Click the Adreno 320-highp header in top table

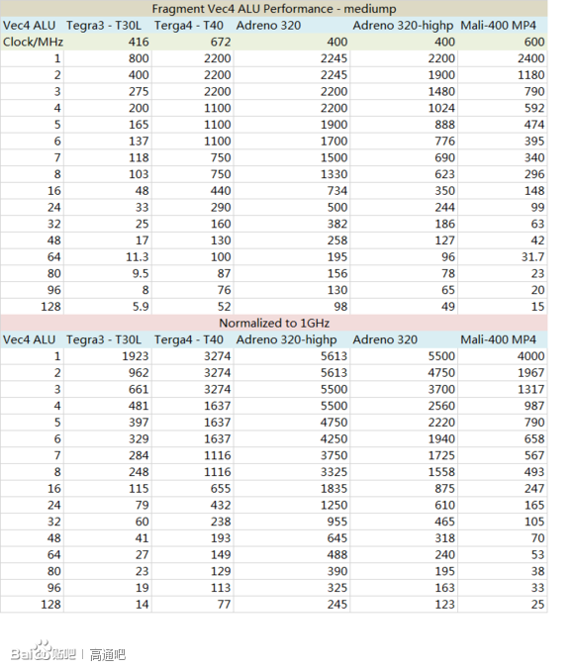(x=403, y=25)
